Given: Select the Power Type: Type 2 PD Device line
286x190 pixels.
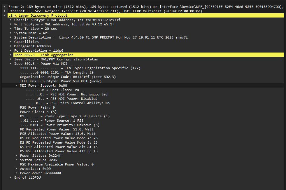Looking at the screenshot, I should [65, 116].
